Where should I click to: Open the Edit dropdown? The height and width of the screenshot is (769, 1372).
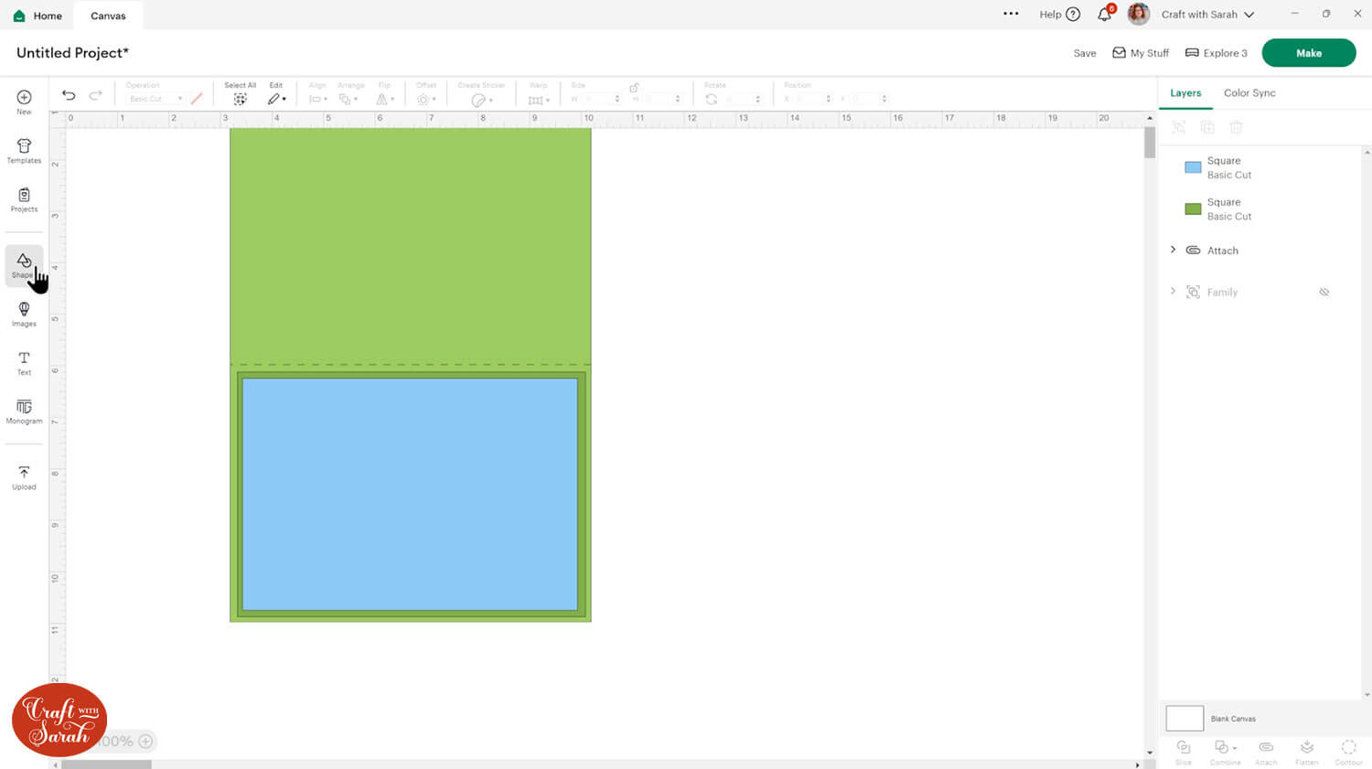pos(276,99)
